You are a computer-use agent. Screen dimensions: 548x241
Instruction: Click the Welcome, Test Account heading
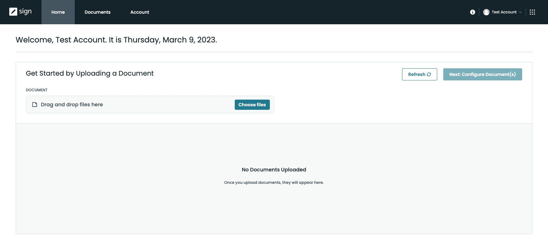[x=116, y=40]
